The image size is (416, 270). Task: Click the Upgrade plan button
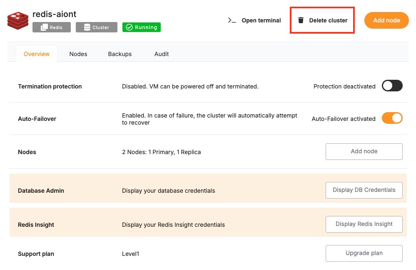coord(364,253)
